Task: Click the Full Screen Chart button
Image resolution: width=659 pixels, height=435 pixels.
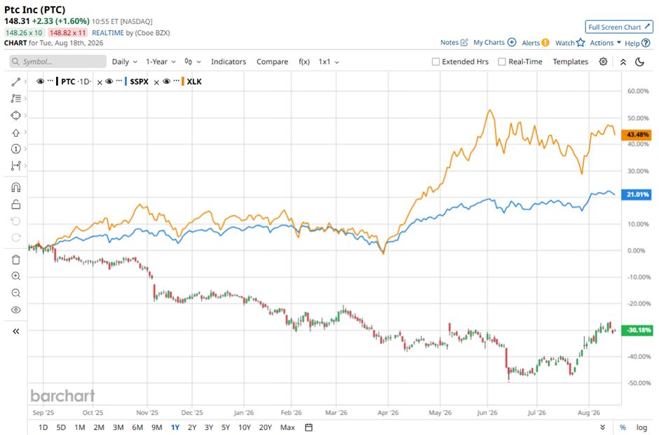Action: pyautogui.click(x=619, y=27)
